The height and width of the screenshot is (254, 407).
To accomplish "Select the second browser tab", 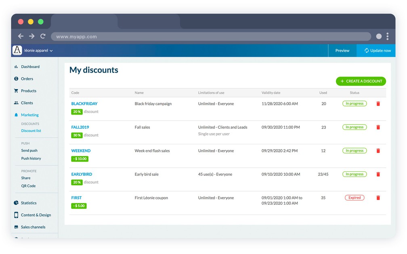I will [x=149, y=21].
